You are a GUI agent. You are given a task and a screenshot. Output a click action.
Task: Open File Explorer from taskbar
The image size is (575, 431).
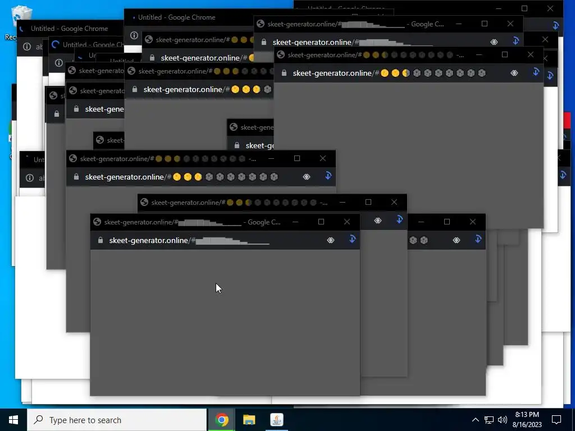pos(249,420)
